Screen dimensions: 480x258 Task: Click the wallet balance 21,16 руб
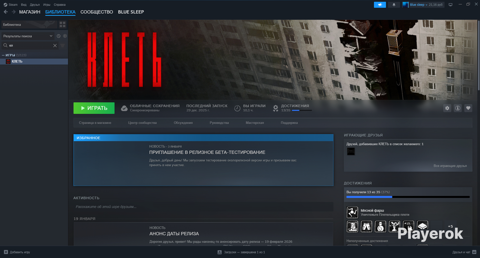436,5
